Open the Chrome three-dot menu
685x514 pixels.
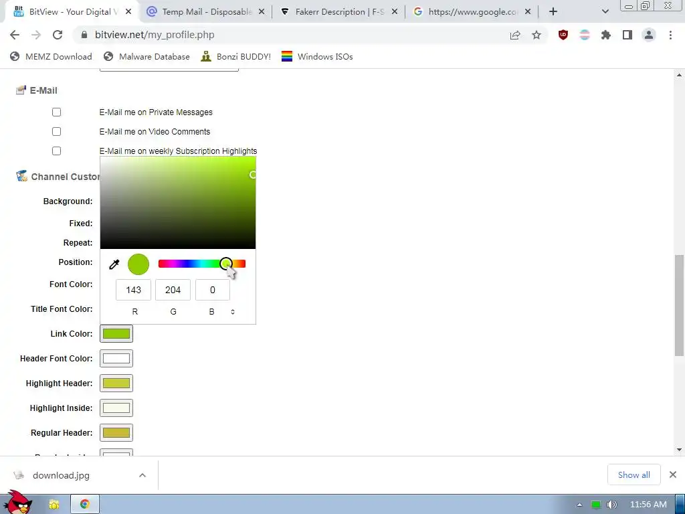(x=670, y=35)
